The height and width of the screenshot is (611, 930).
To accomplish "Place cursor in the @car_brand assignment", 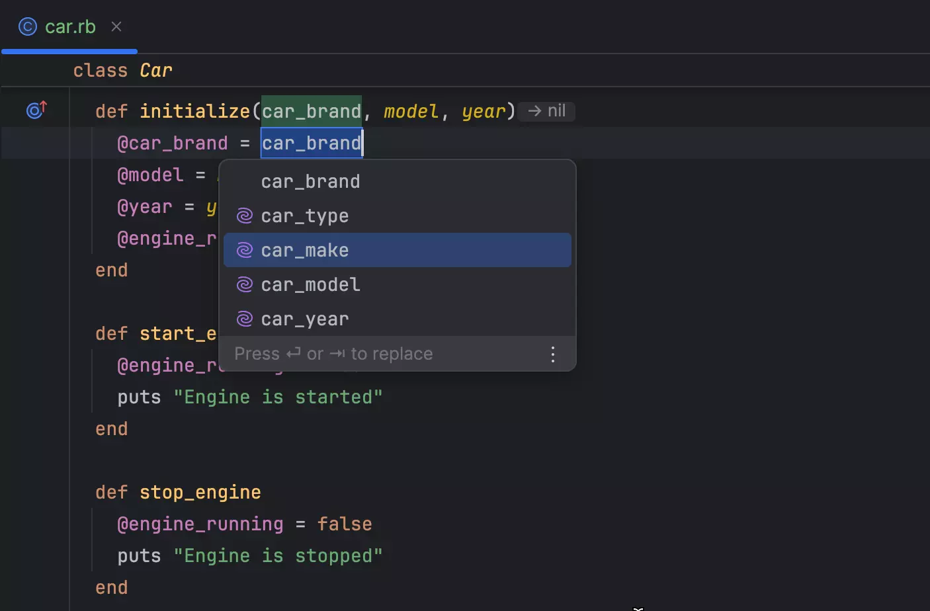I will point(172,143).
